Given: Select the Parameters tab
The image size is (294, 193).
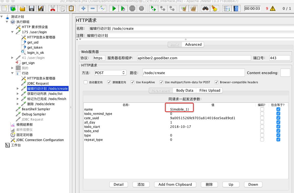Looking at the screenshot, I should [161, 91].
